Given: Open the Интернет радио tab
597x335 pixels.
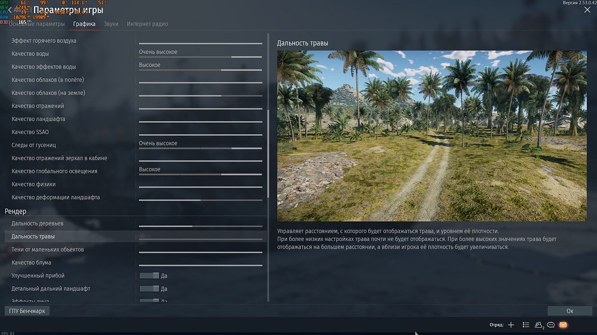Looking at the screenshot, I should [147, 24].
